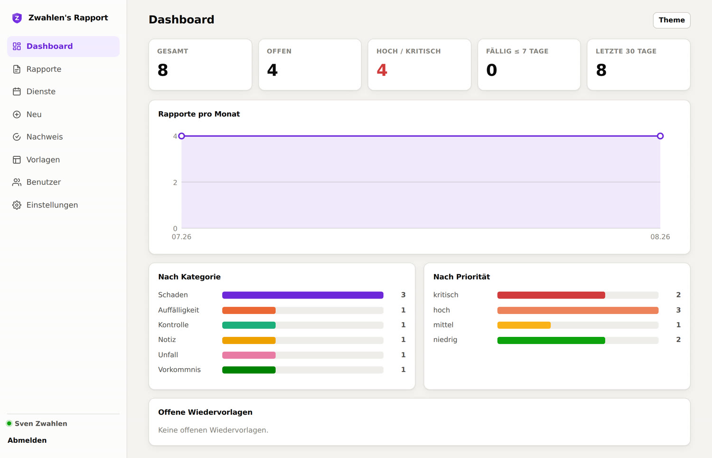This screenshot has width=712, height=458.
Task: Click the Dienste calendar icon
Action: click(x=17, y=92)
